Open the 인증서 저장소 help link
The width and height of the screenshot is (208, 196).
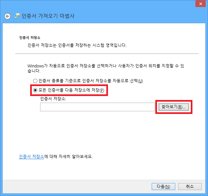click(31, 156)
